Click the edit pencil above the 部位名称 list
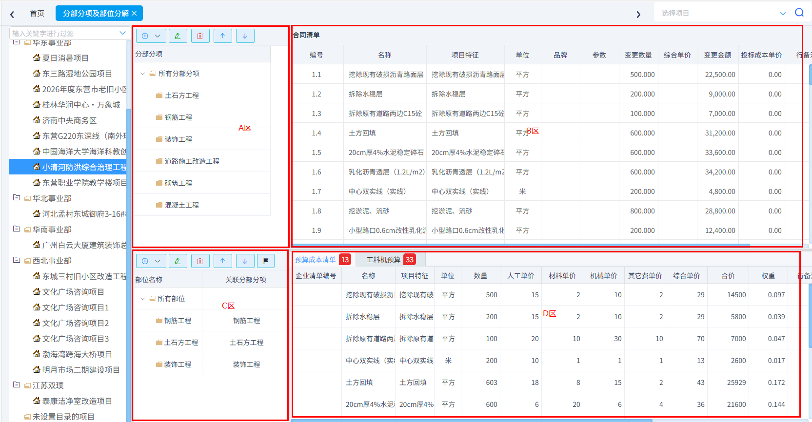This screenshot has height=422, width=812. coord(178,261)
